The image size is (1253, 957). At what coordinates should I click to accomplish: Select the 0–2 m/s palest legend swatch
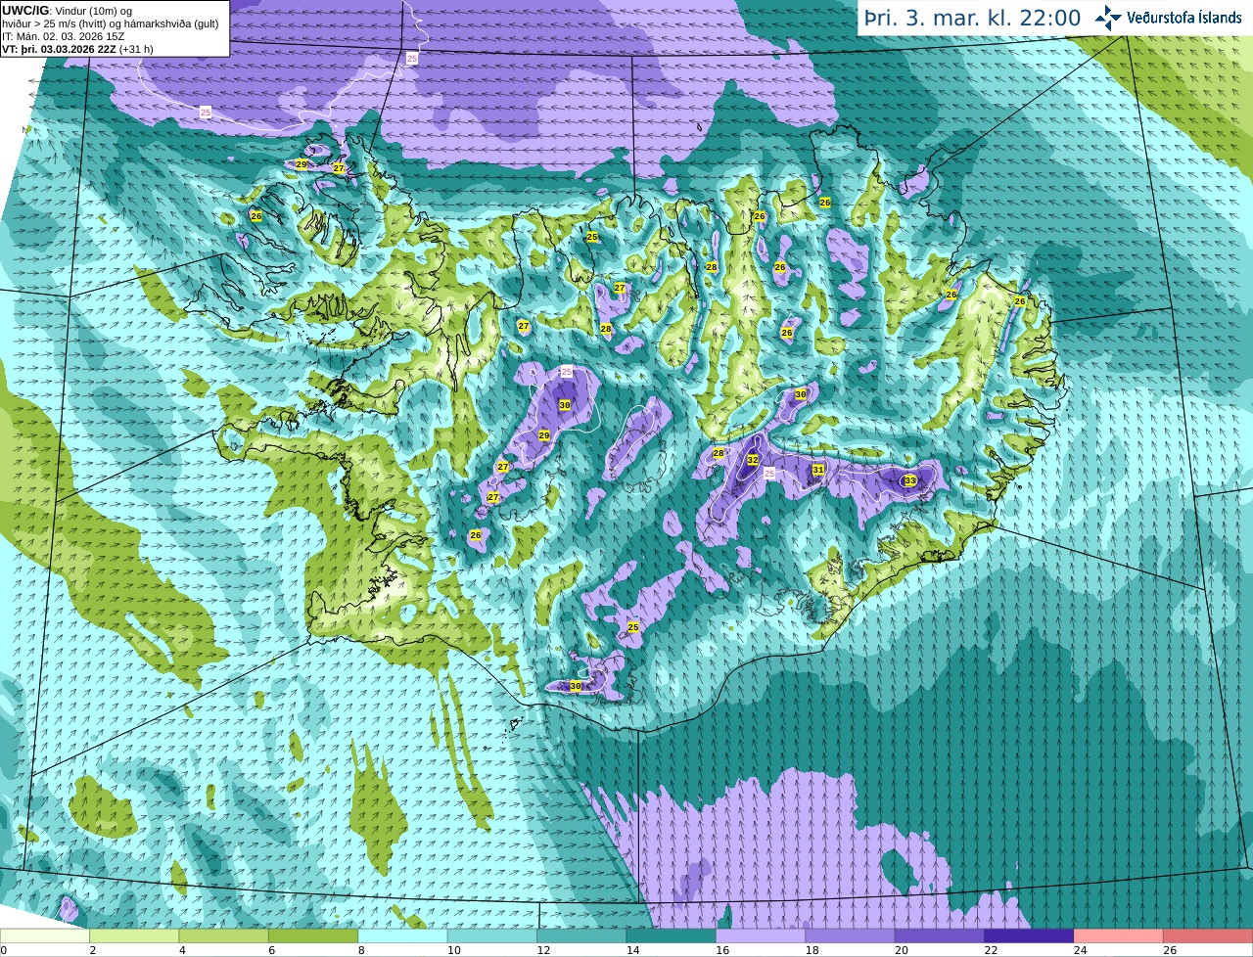[45, 935]
